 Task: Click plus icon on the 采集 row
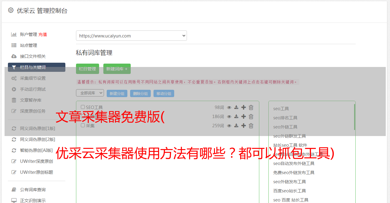243,126
